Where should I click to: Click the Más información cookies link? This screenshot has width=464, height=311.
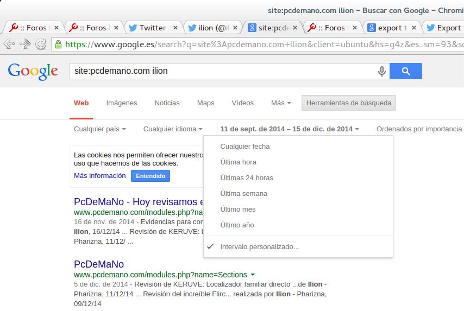100,176
